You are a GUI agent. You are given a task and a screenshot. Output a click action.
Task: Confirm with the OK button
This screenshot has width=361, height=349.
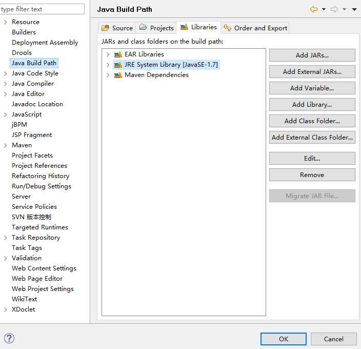pos(284,339)
